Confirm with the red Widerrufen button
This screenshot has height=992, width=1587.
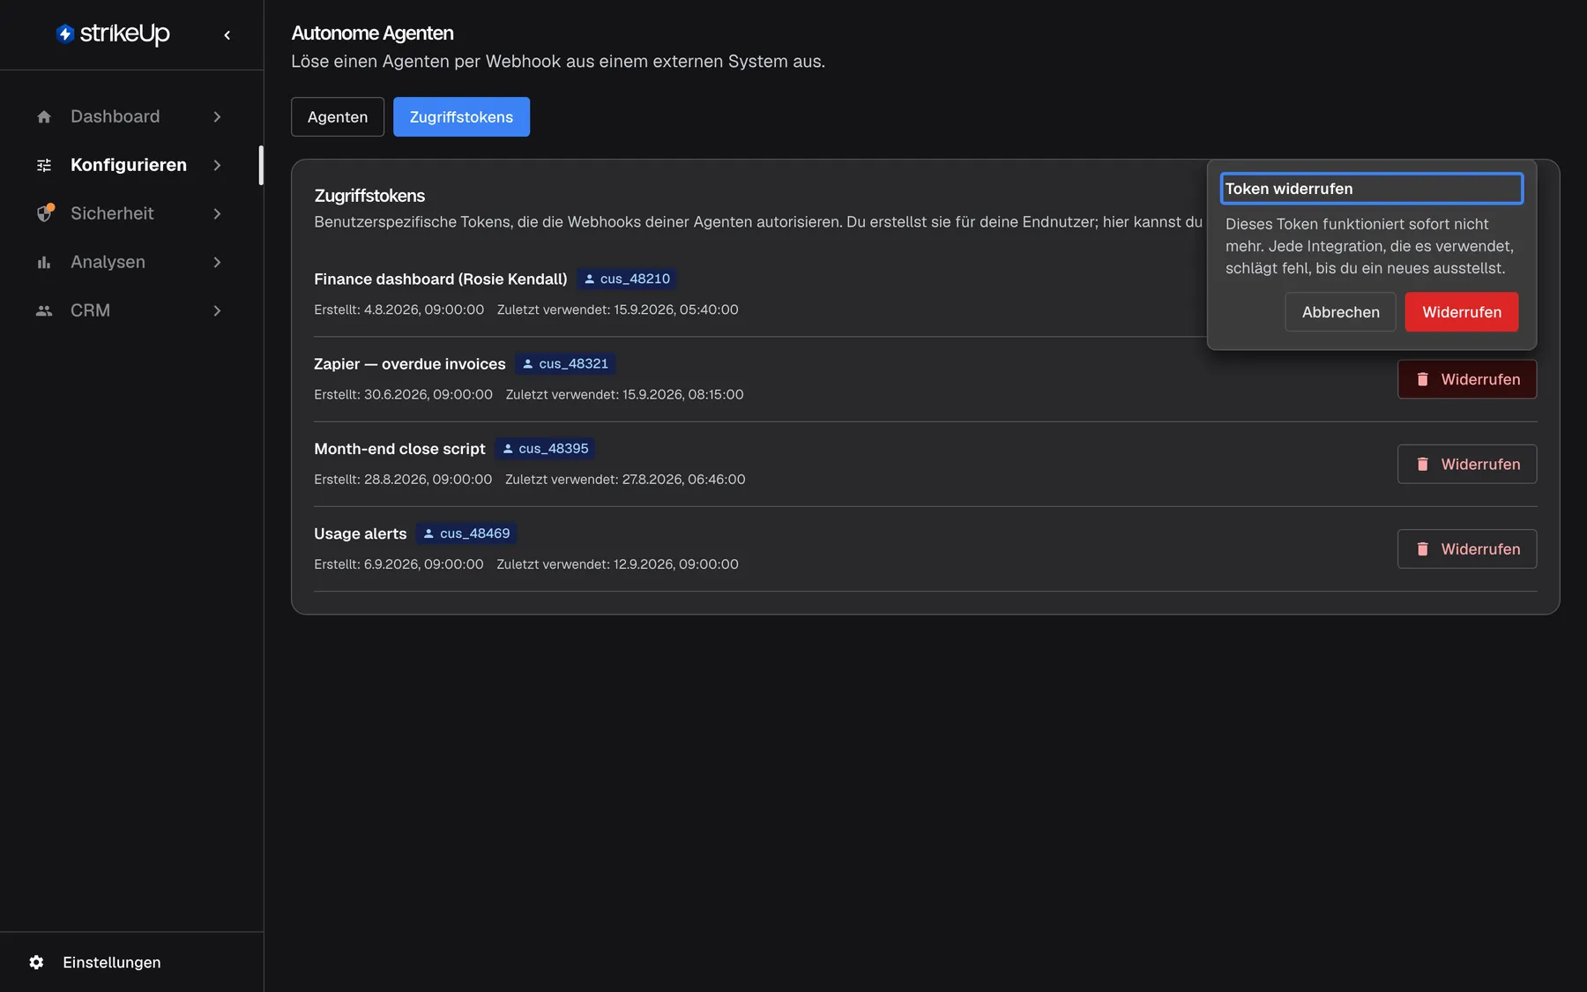(1462, 312)
